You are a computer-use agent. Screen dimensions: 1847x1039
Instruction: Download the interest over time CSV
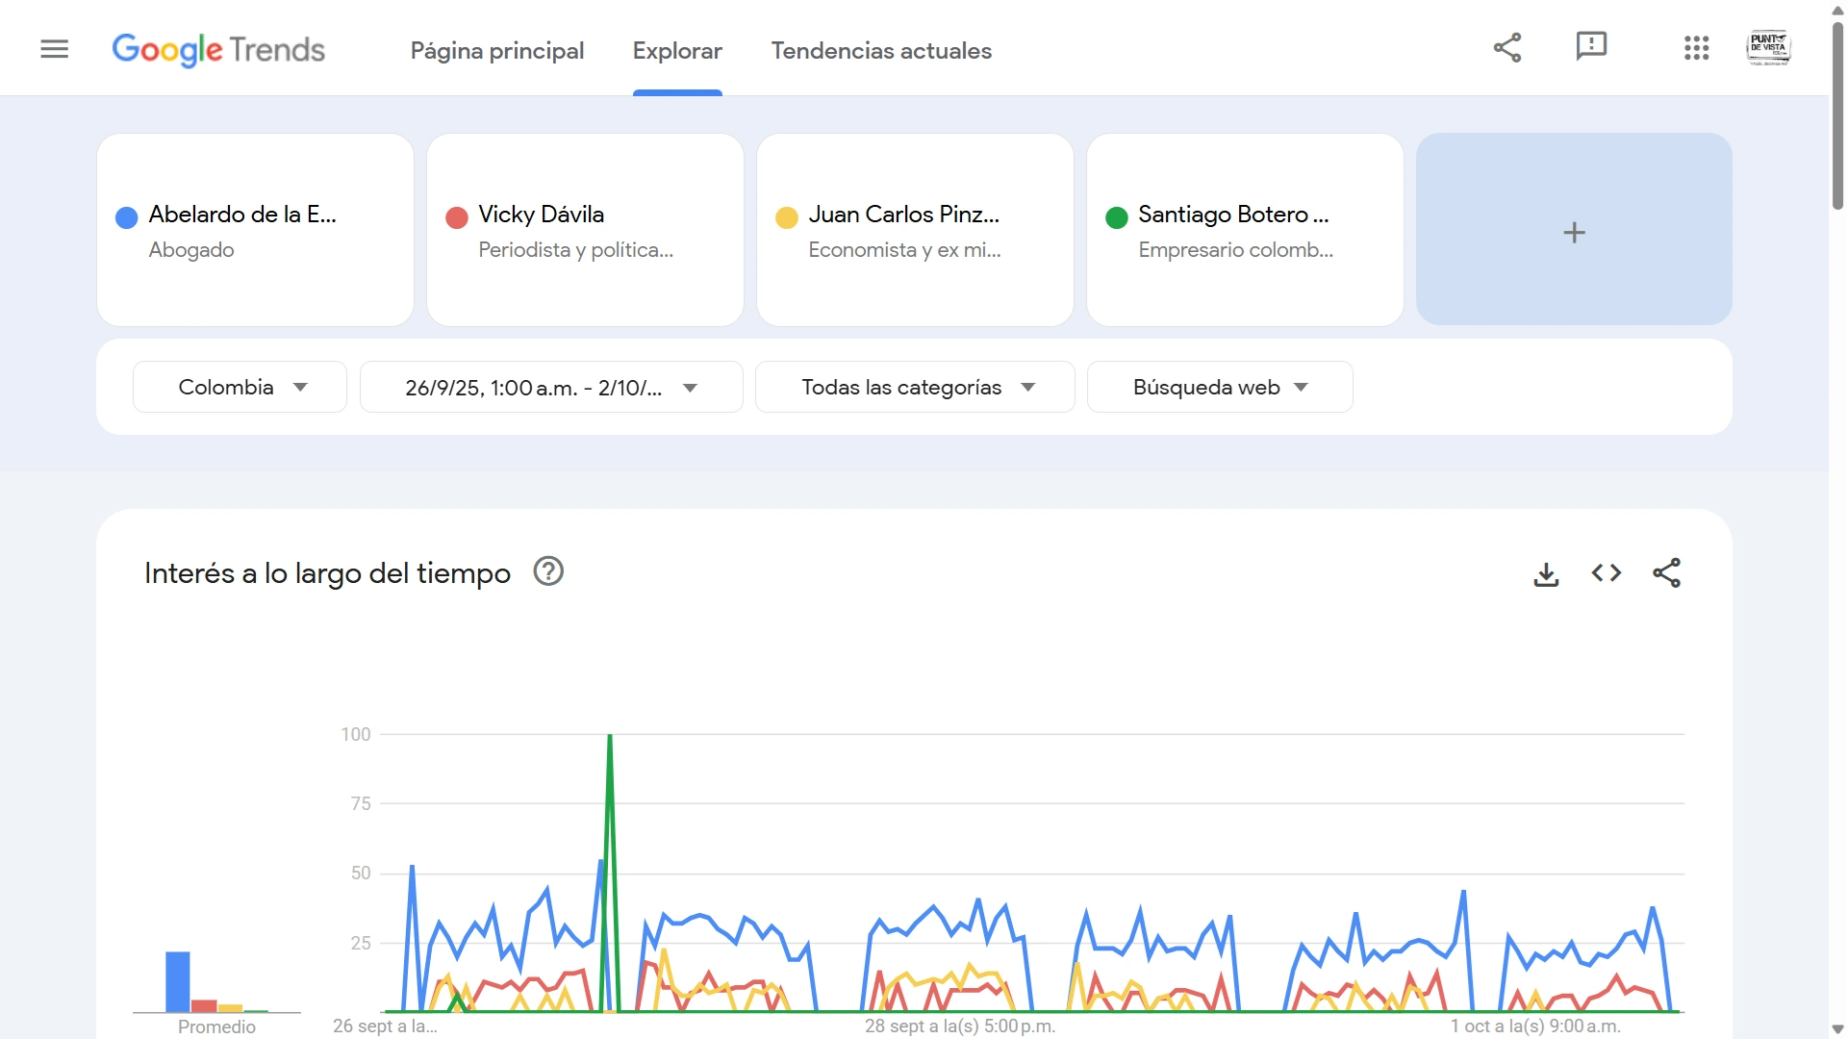click(x=1546, y=574)
